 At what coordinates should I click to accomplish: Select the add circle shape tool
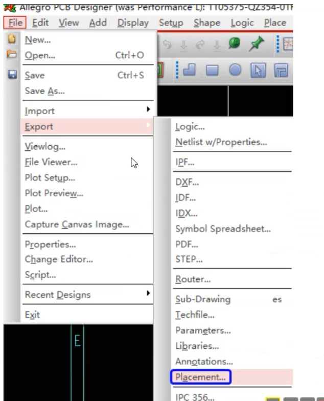pyautogui.click(x=235, y=70)
